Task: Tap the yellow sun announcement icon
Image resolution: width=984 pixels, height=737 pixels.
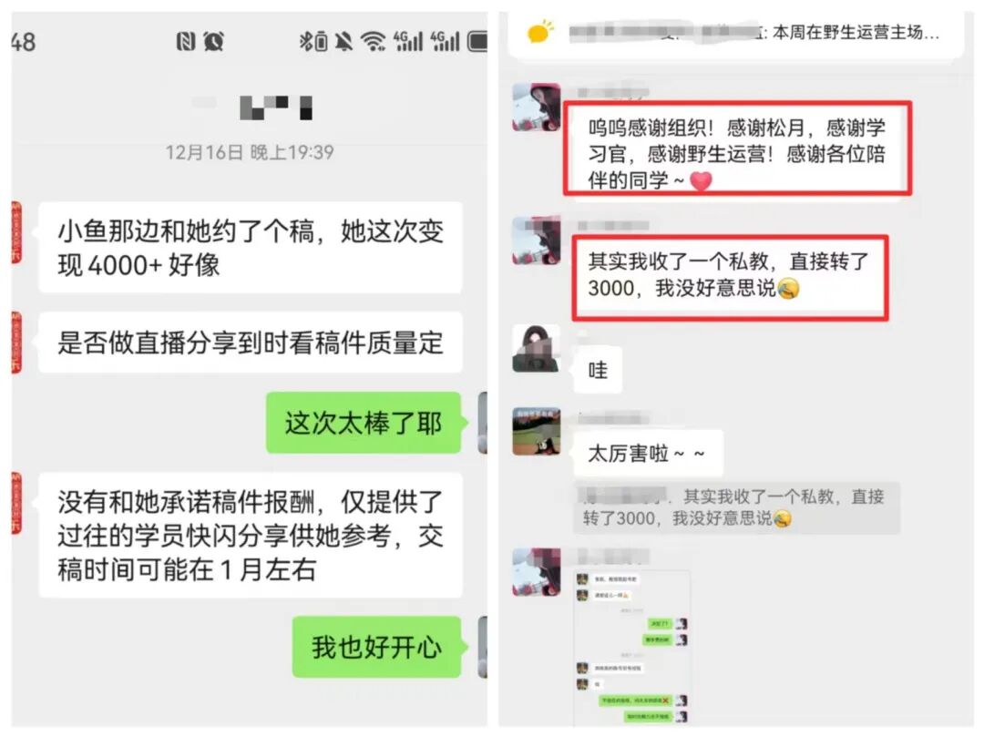Action: coord(540,31)
